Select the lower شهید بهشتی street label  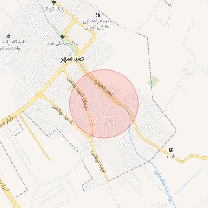click(x=98, y=162)
